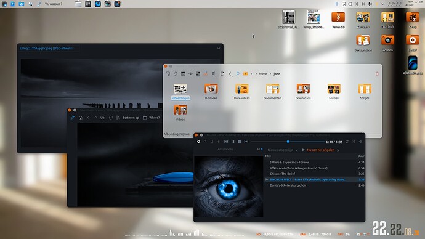Image resolution: width=425 pixels, height=239 pixels.
Task: Click the 'Yo, wassup ?' launcher field
Action: coord(54,4)
